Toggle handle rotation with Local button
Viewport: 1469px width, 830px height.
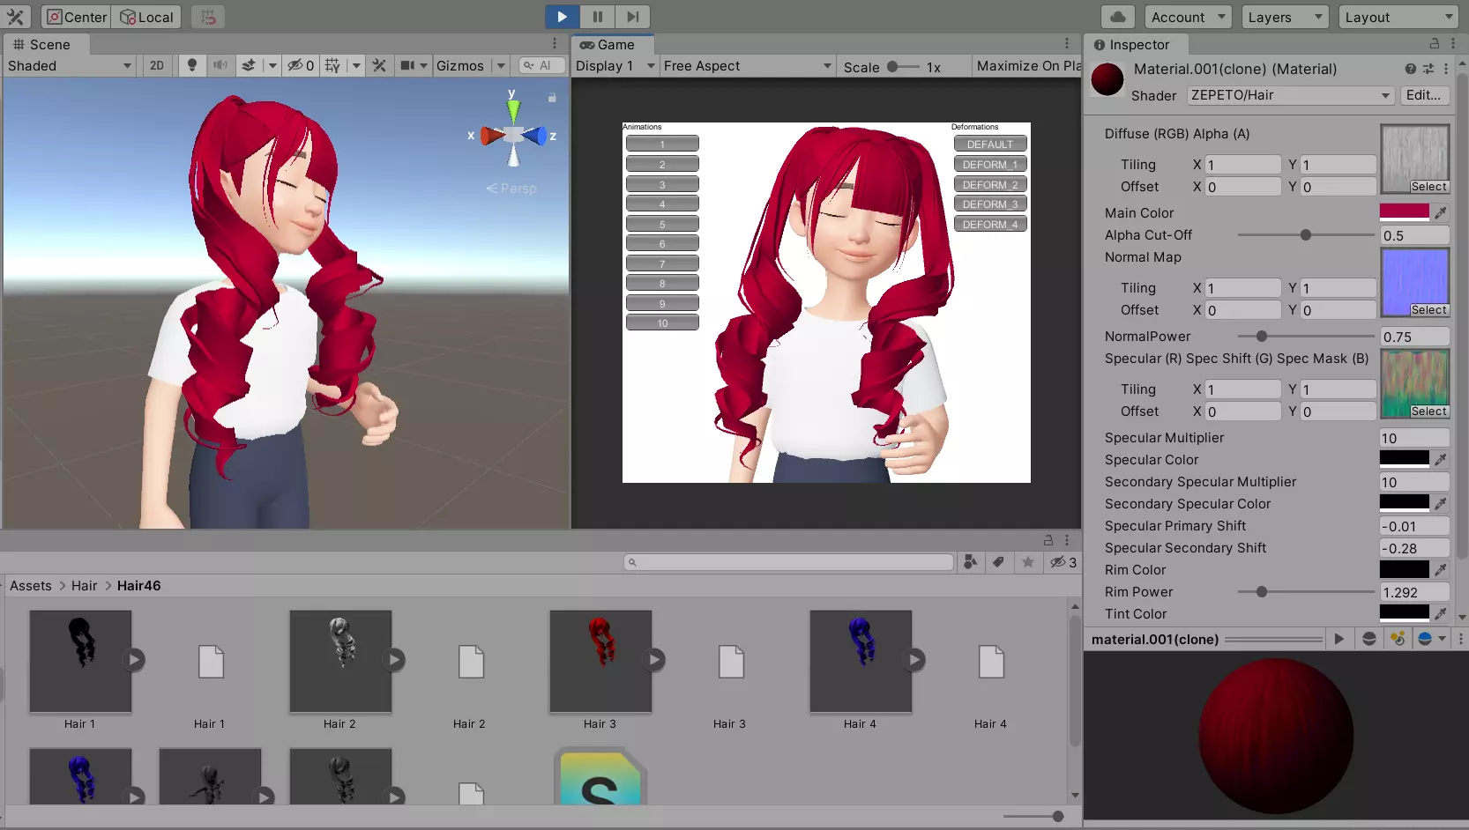tap(146, 17)
